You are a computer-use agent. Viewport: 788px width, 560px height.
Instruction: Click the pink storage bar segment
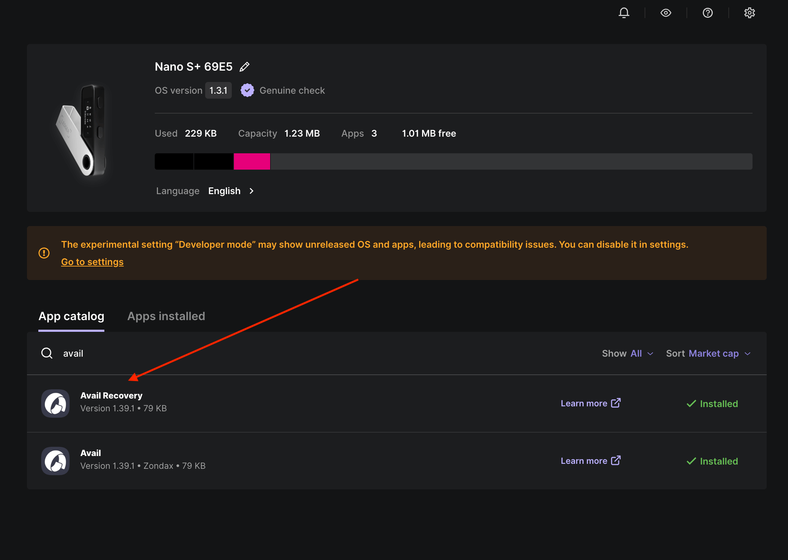252,161
